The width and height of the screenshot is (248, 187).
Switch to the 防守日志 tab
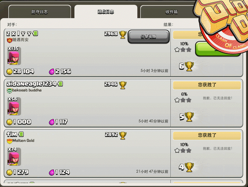tap(40, 12)
